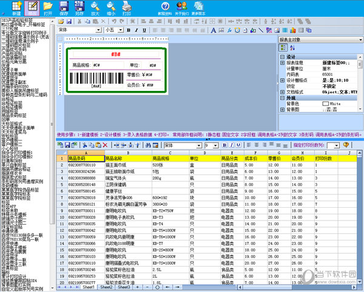Click the 新建 (New) toolbar icon
The height and width of the screenshot is (292, 364).
pyautogui.click(x=16, y=7)
